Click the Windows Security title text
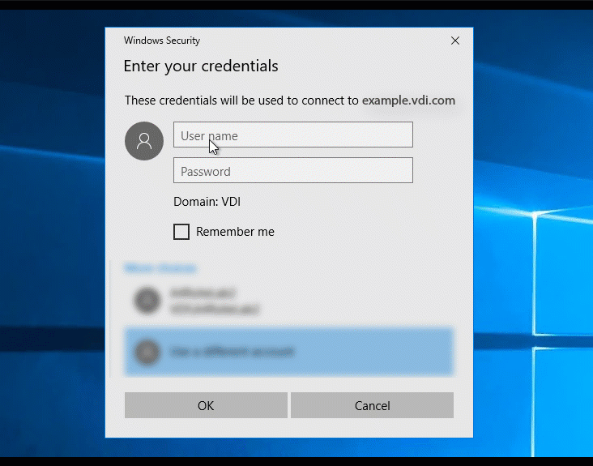The image size is (593, 466). pyautogui.click(x=162, y=41)
